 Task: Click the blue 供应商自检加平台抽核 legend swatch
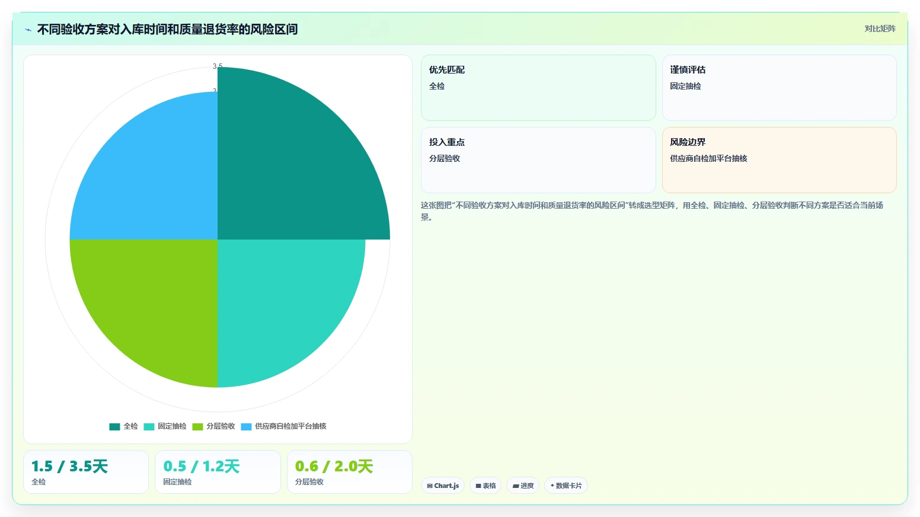(x=246, y=427)
